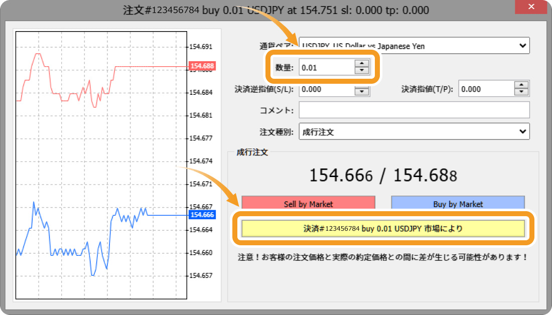Increase volume with the 数量 up arrow
Viewport: 552px width, 315px height.
(x=361, y=64)
